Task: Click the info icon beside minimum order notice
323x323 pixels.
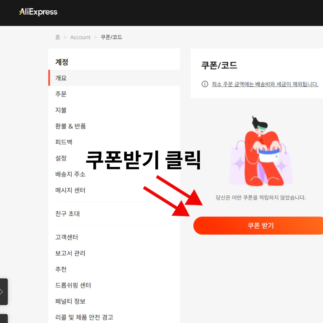Action: coord(205,84)
